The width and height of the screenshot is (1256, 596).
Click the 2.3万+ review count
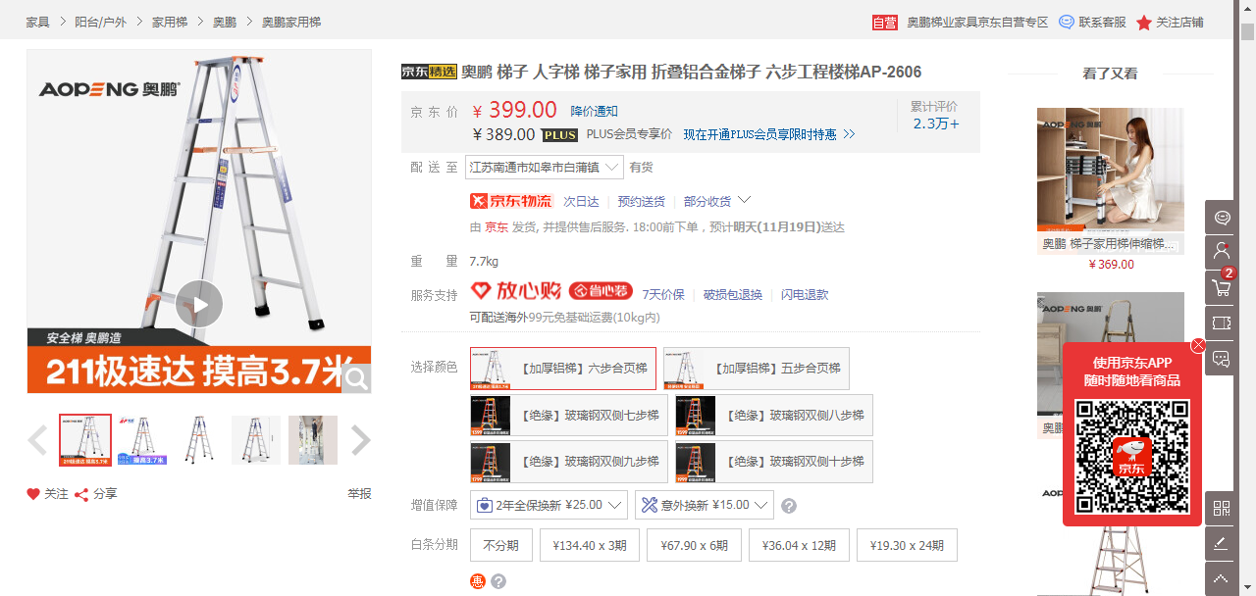936,124
